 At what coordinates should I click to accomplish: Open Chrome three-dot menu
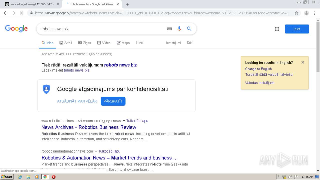click(315, 13)
